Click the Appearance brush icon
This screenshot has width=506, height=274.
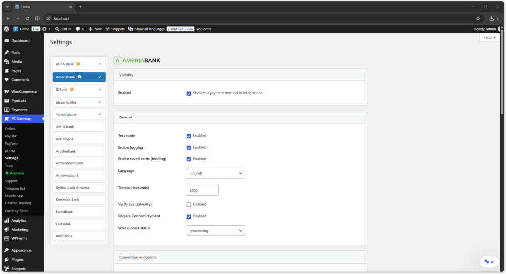(x=7, y=250)
